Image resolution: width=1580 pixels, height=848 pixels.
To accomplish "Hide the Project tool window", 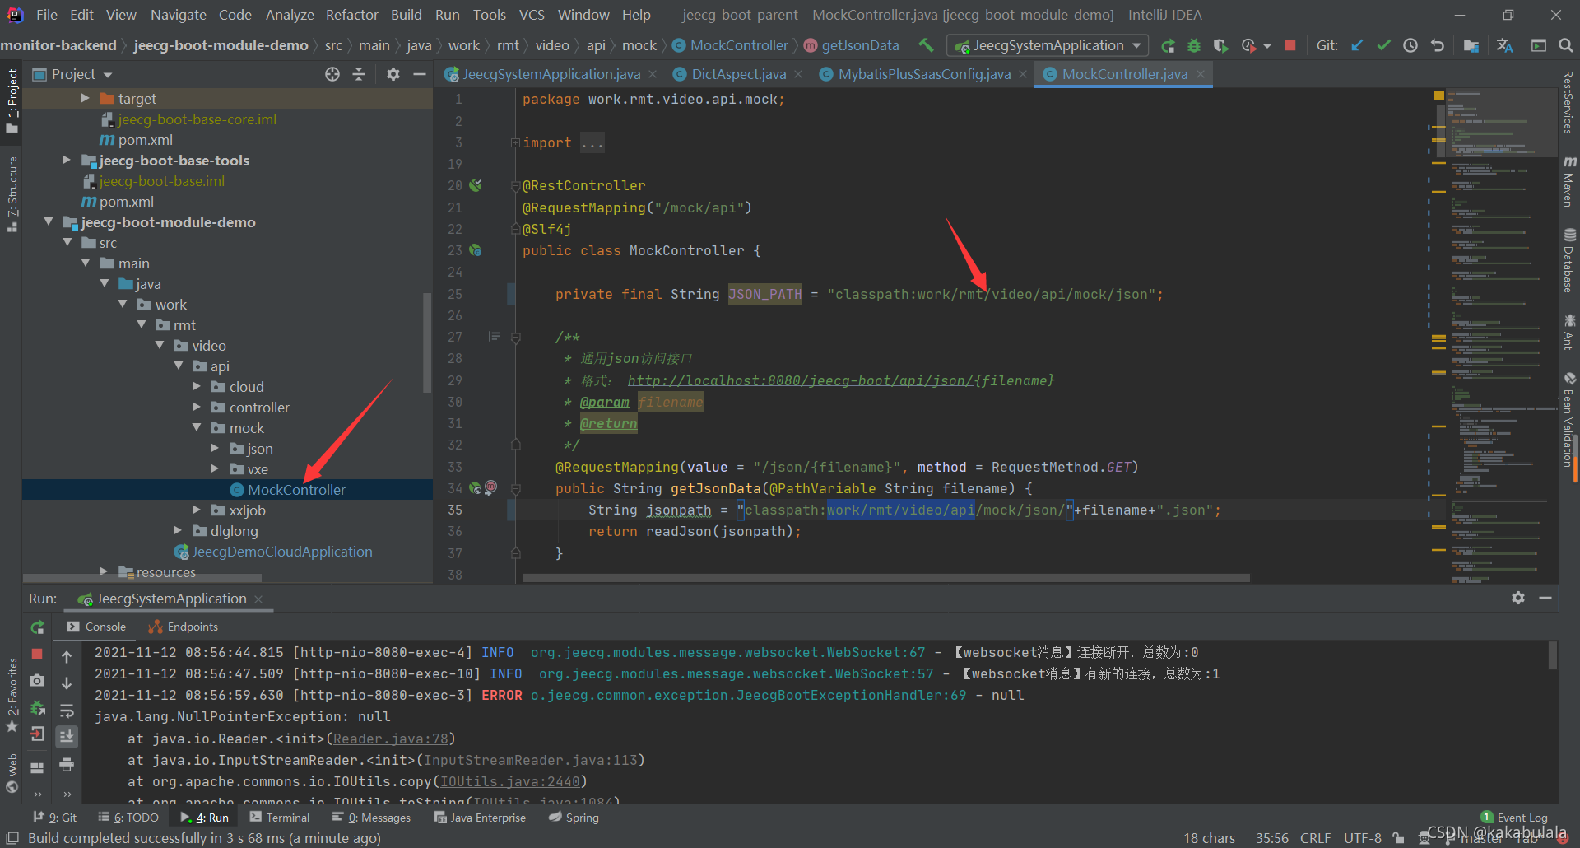I will coord(420,74).
